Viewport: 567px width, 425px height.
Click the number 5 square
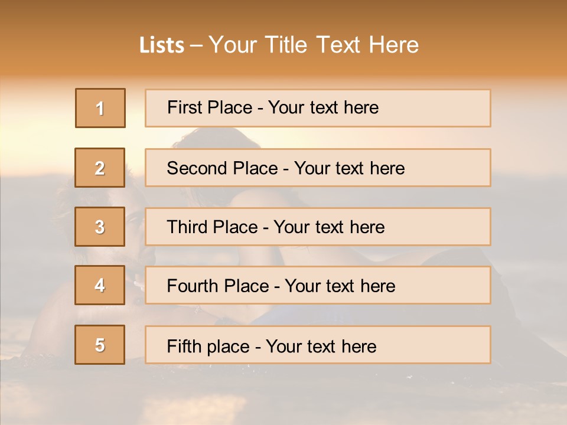(x=100, y=345)
